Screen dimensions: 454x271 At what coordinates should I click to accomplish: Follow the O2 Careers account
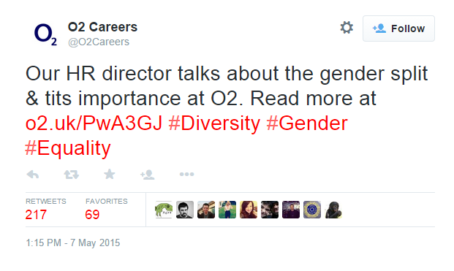click(x=398, y=28)
